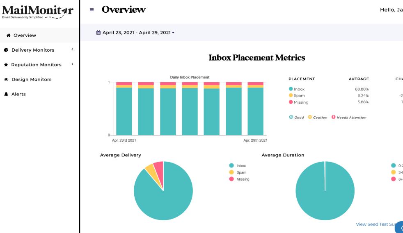Click the Average Delivery heading
This screenshot has width=403, height=233.
click(121, 155)
